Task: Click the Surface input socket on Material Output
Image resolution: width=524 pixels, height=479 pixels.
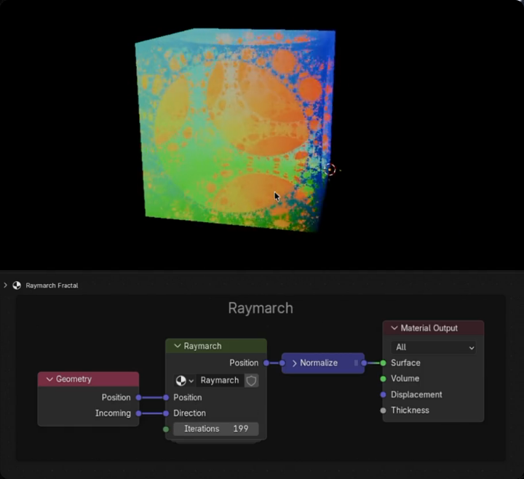Action: point(383,363)
